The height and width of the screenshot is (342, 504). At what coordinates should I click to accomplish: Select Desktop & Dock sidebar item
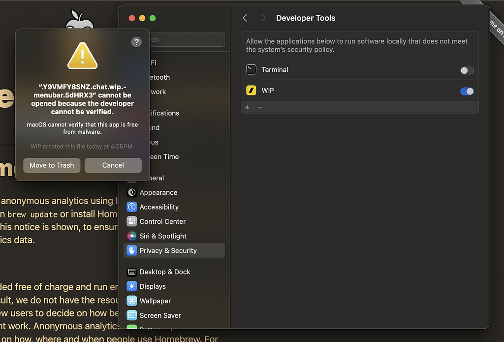165,272
